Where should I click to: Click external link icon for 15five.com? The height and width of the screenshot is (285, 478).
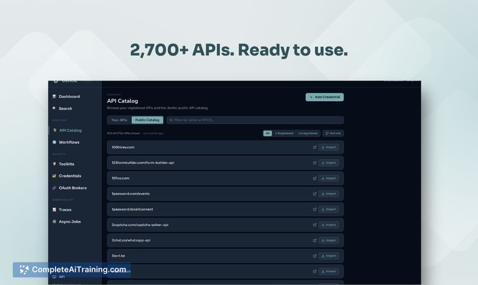coord(314,178)
